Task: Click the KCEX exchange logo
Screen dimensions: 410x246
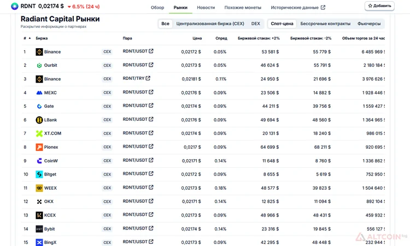Action: tap(39, 215)
